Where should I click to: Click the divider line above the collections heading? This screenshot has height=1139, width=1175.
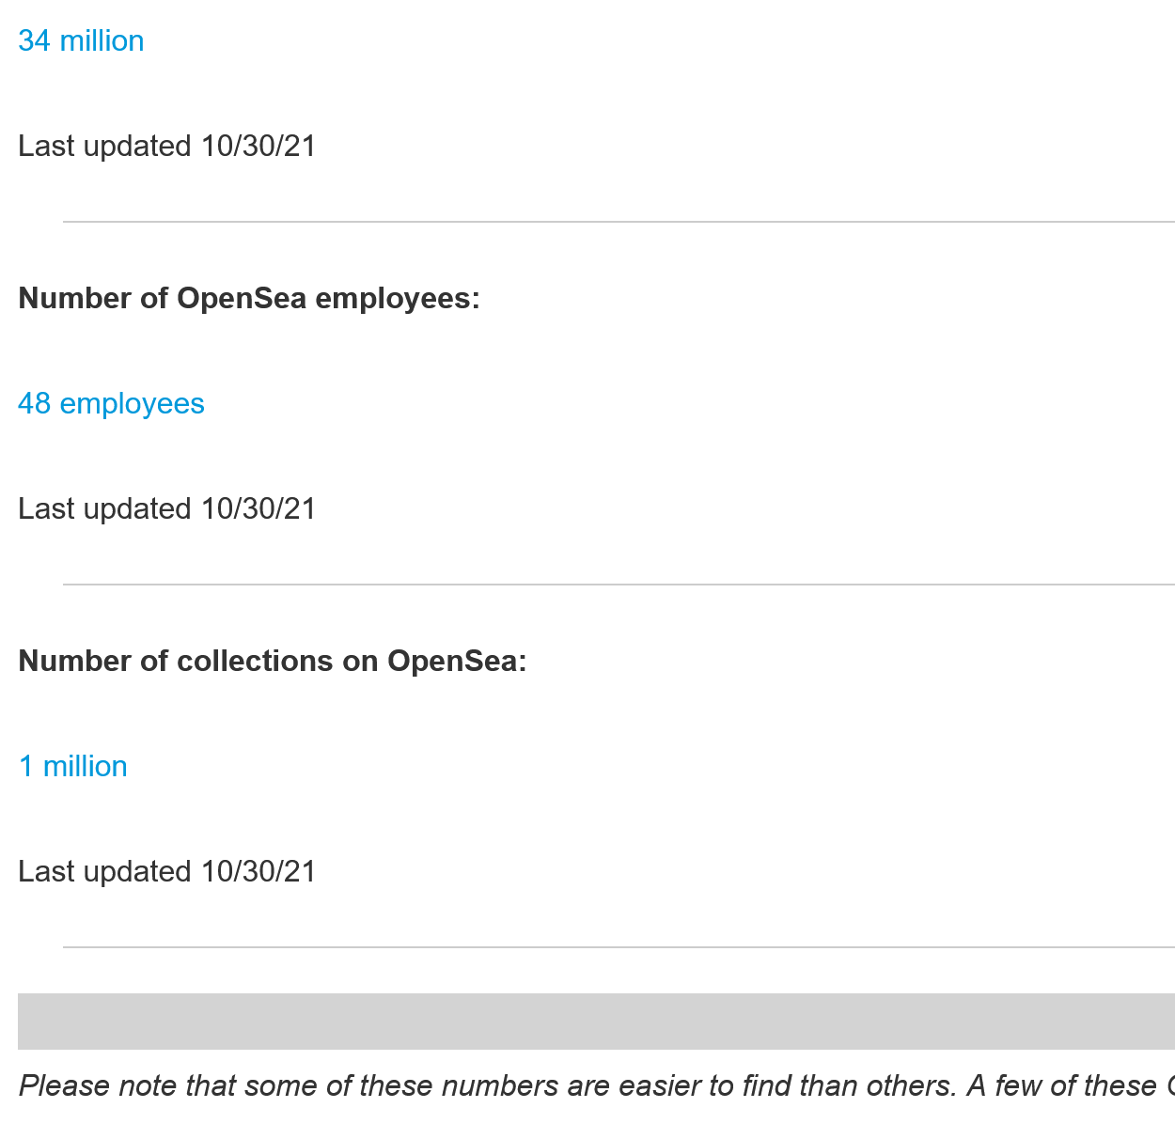619,585
